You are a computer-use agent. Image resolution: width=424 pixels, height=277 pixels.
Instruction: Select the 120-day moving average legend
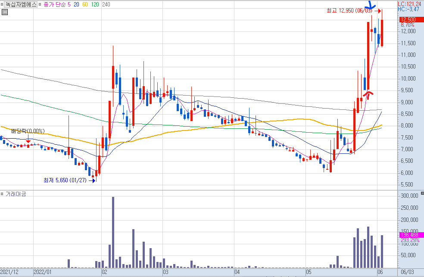95,4
